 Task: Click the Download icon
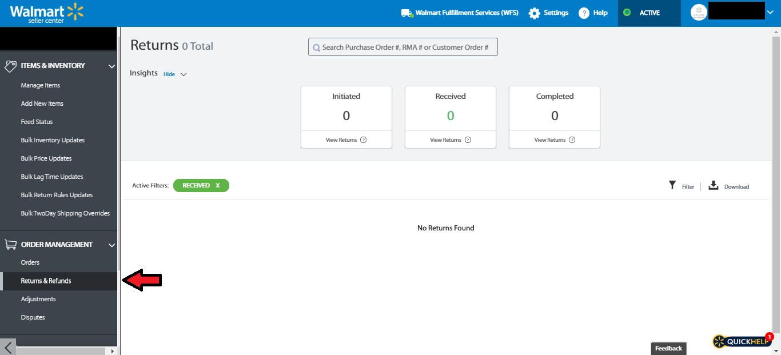714,185
